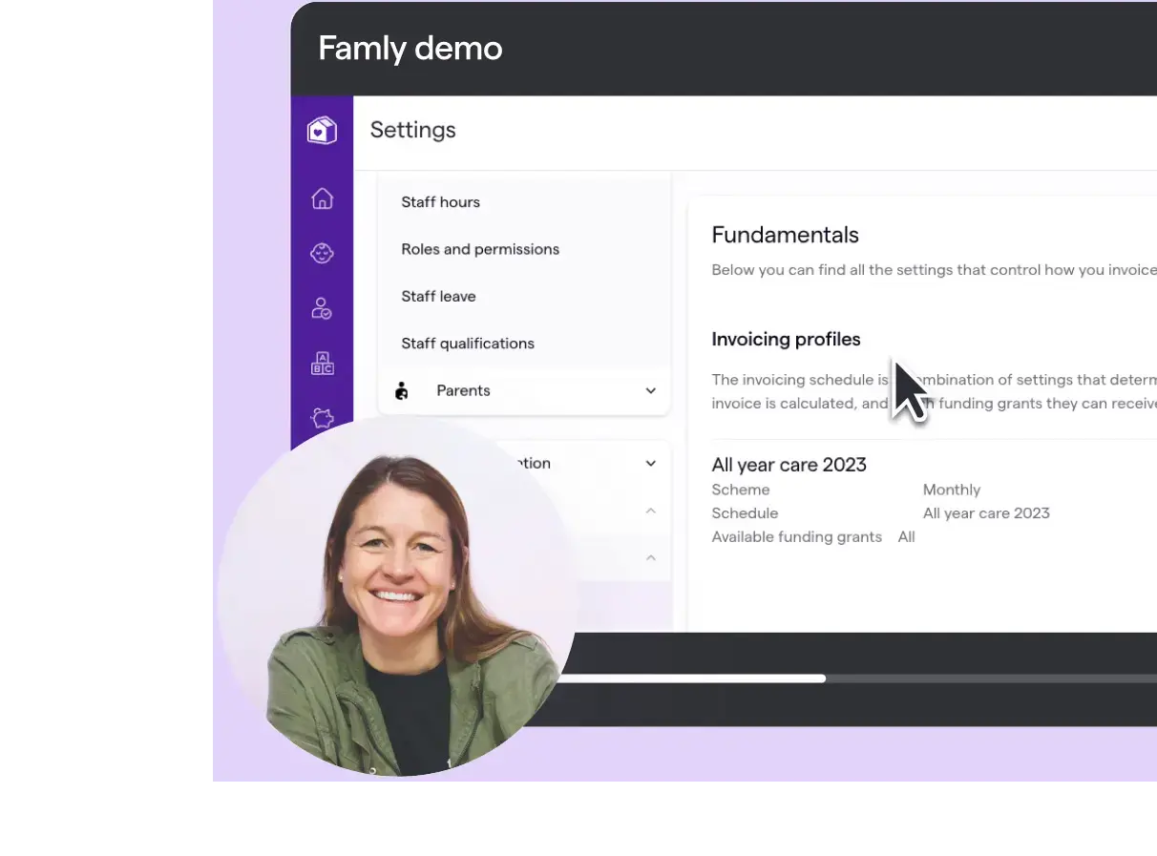Expand the Parents section chevron

[x=651, y=390]
